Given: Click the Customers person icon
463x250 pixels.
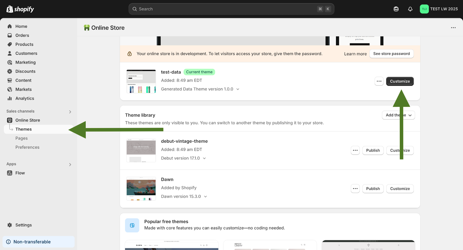Looking at the screenshot, I should coord(10,53).
